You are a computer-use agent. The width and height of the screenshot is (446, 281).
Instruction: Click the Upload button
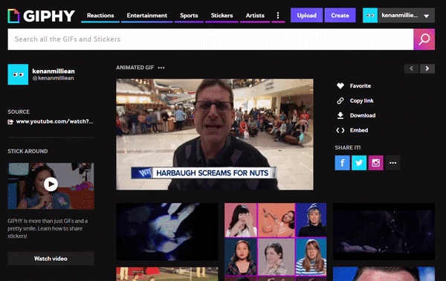click(306, 16)
